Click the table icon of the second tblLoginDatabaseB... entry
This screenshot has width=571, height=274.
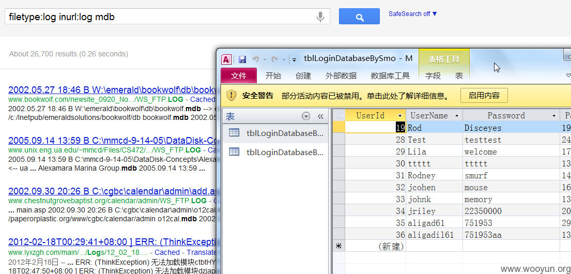(234, 151)
